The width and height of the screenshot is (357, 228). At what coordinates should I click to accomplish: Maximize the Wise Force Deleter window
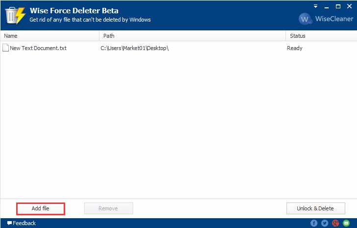(x=338, y=6)
